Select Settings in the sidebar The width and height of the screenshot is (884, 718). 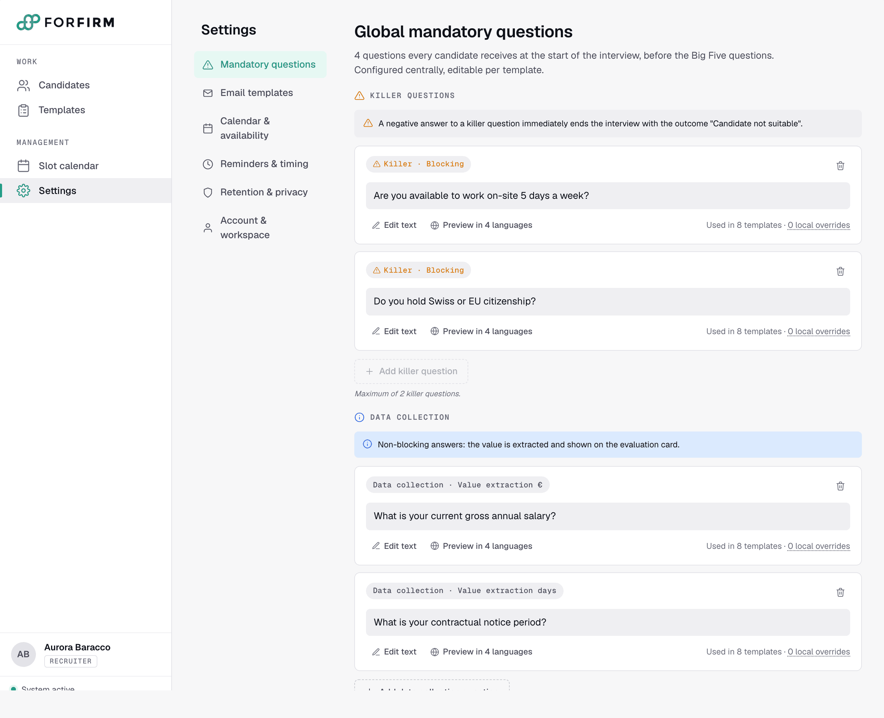pyautogui.click(x=86, y=191)
